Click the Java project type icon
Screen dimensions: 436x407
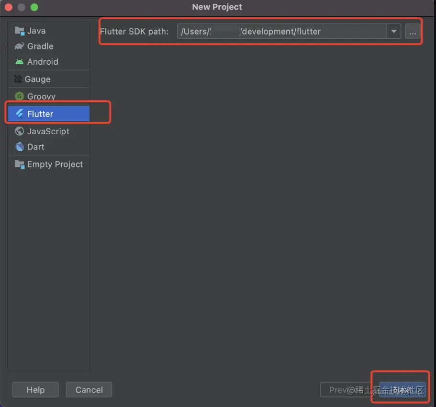[20, 31]
